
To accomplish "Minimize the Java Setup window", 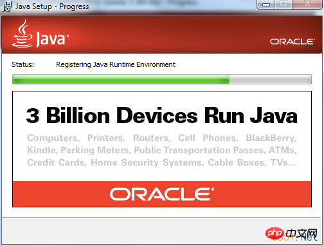I will tap(266, 5).
